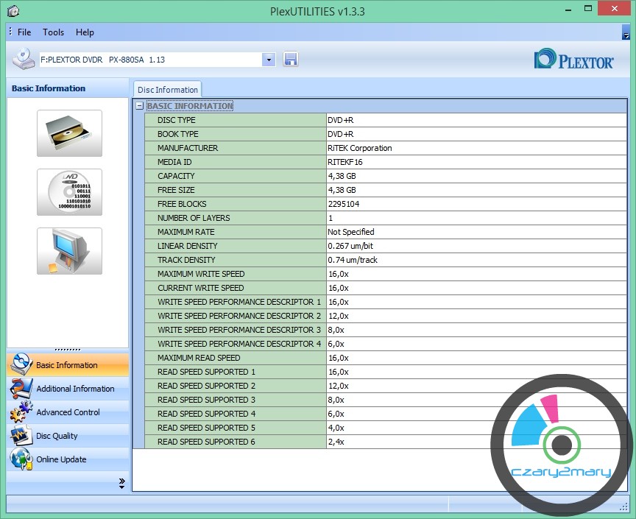Open the drive selection dropdown arrow

click(x=268, y=60)
